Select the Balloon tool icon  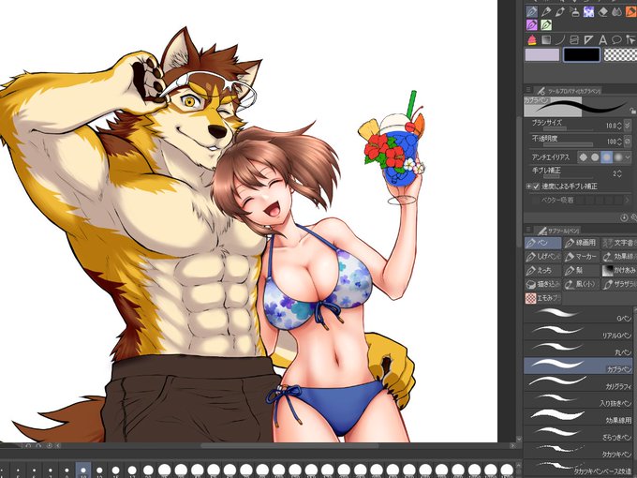[x=616, y=39]
